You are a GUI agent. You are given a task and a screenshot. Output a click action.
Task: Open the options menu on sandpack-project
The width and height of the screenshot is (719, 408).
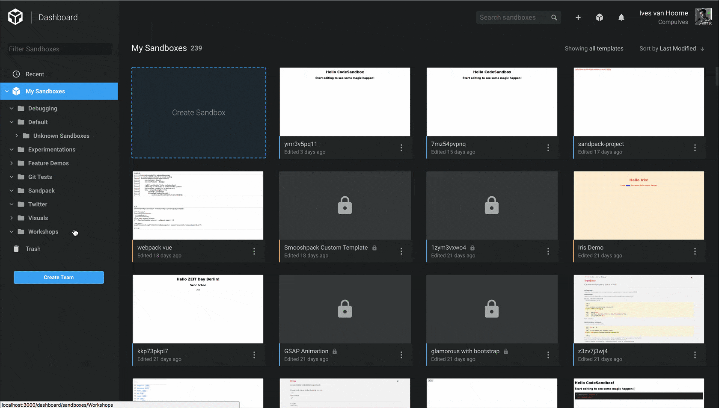(695, 148)
